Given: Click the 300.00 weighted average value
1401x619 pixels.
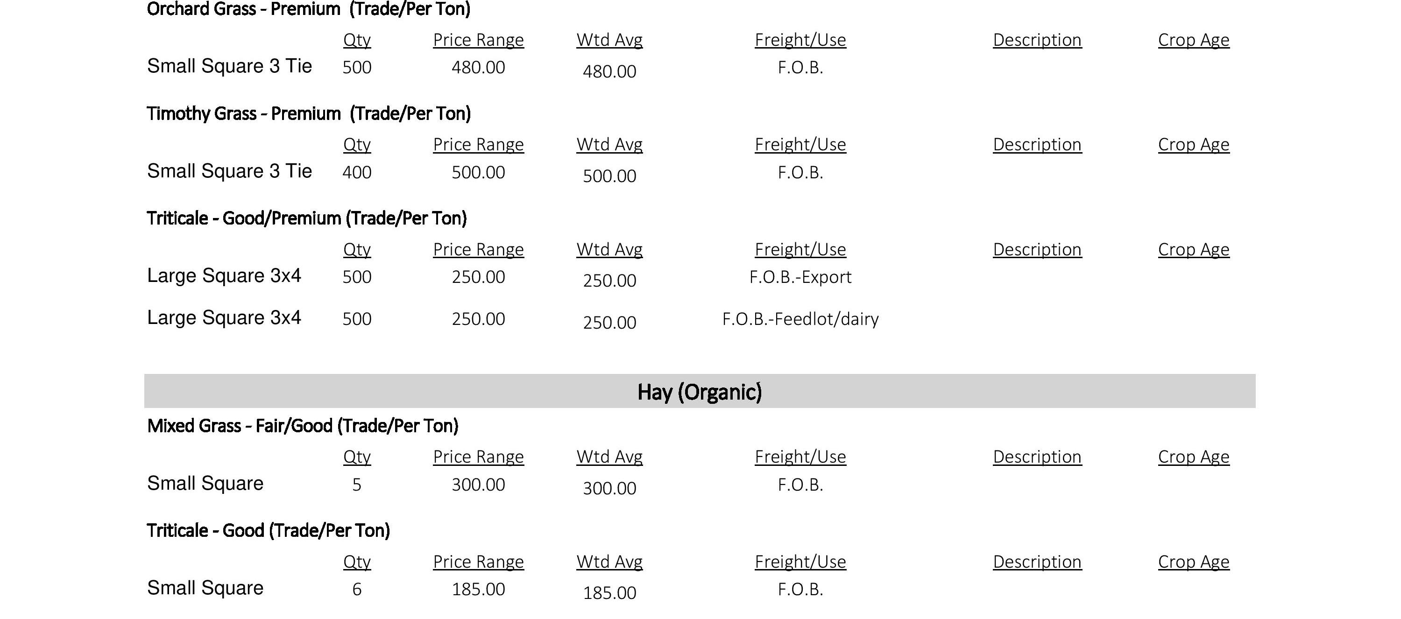Looking at the screenshot, I should click(x=609, y=488).
